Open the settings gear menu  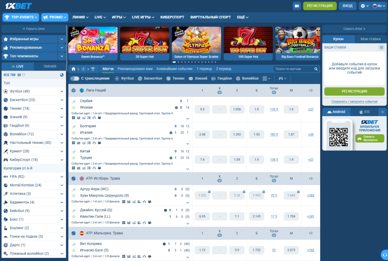click(365, 6)
